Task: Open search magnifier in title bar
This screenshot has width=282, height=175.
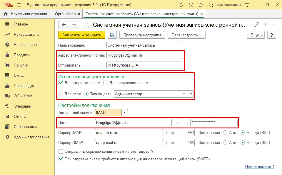Action: 211,5
